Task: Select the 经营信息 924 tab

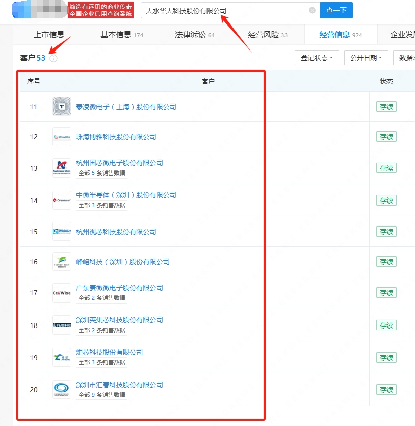Action: [341, 35]
